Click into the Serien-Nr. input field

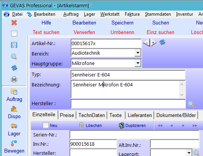click(134, 135)
